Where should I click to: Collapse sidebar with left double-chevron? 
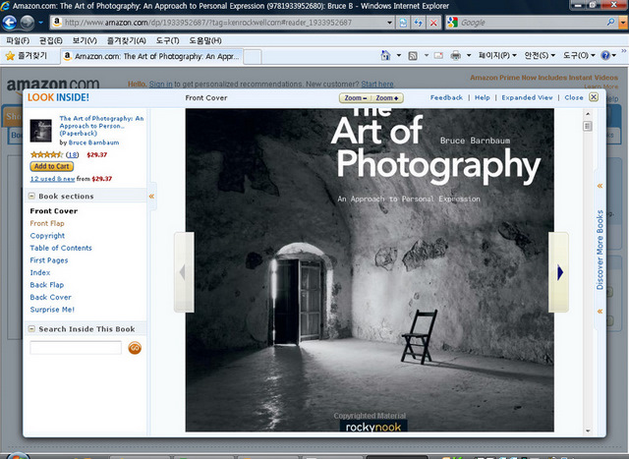click(151, 197)
